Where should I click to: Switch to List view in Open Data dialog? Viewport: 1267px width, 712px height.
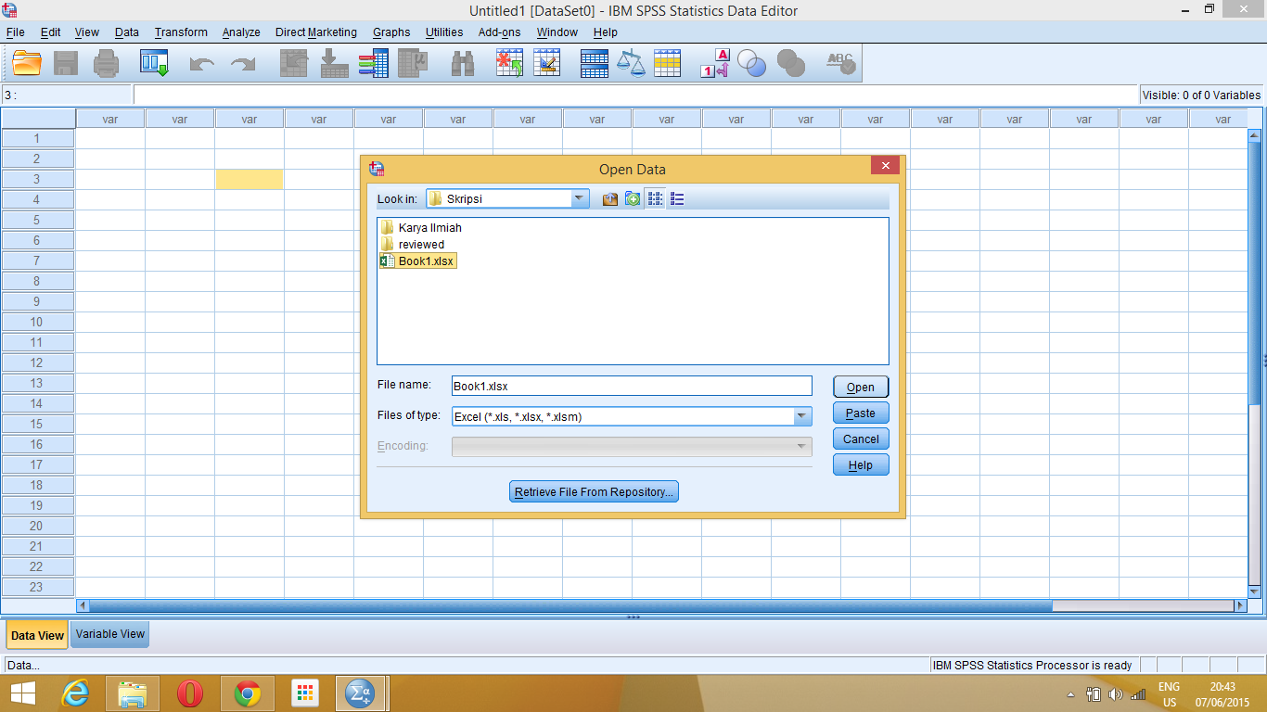click(677, 197)
